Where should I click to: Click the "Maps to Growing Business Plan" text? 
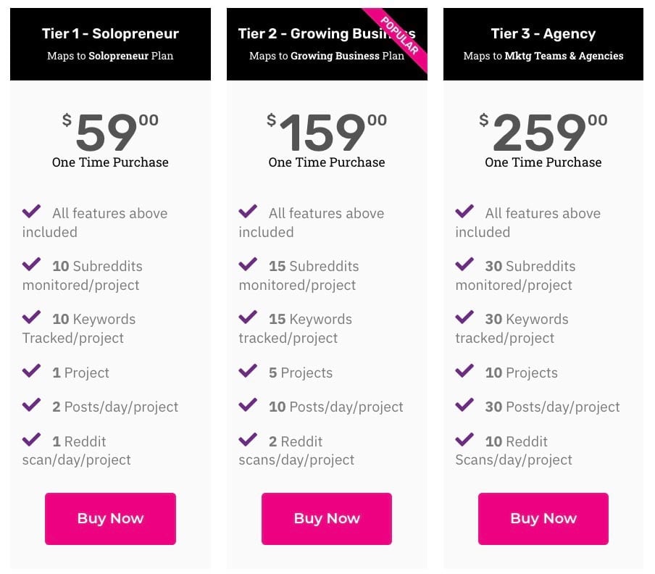click(326, 56)
